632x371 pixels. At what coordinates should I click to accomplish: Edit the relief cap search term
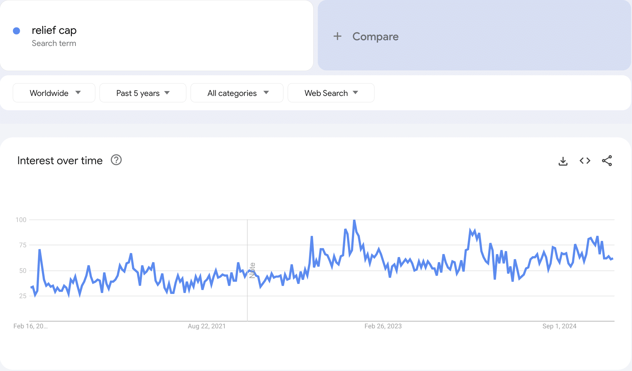(54, 30)
